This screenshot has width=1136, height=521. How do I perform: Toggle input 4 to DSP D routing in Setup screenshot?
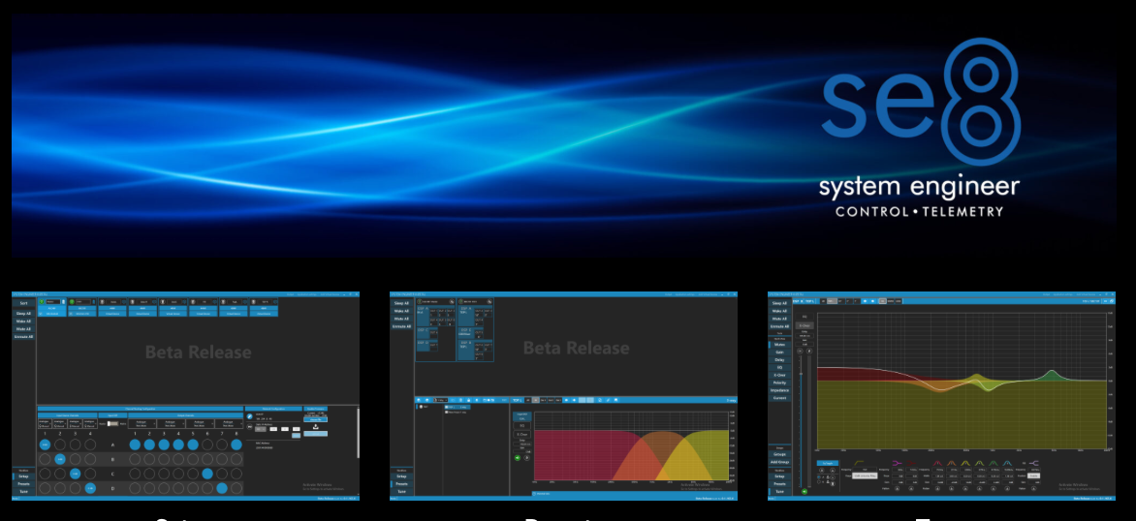pos(90,488)
